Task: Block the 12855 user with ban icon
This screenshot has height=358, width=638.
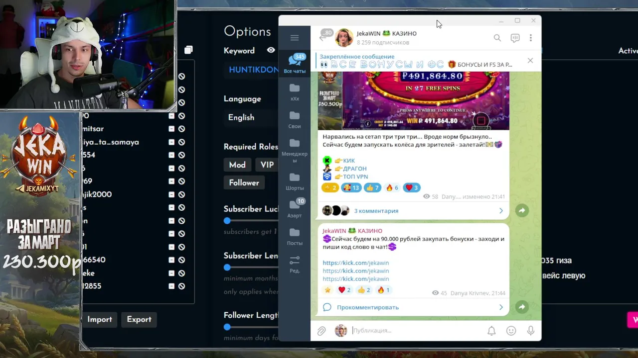Action: tap(182, 286)
